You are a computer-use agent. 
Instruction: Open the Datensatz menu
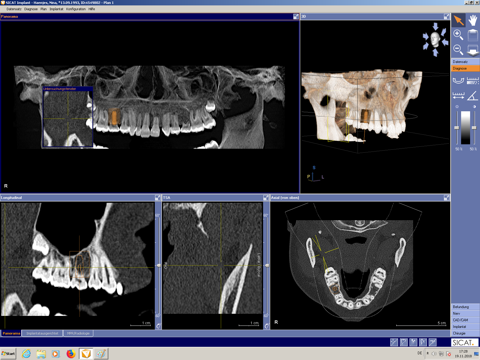pyautogui.click(x=14, y=9)
